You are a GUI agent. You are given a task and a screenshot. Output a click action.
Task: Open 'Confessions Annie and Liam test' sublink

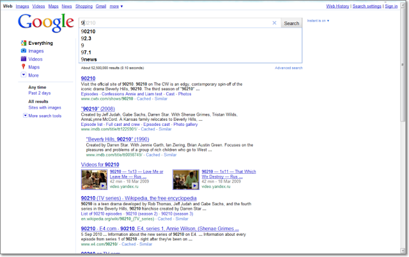coord(132,94)
